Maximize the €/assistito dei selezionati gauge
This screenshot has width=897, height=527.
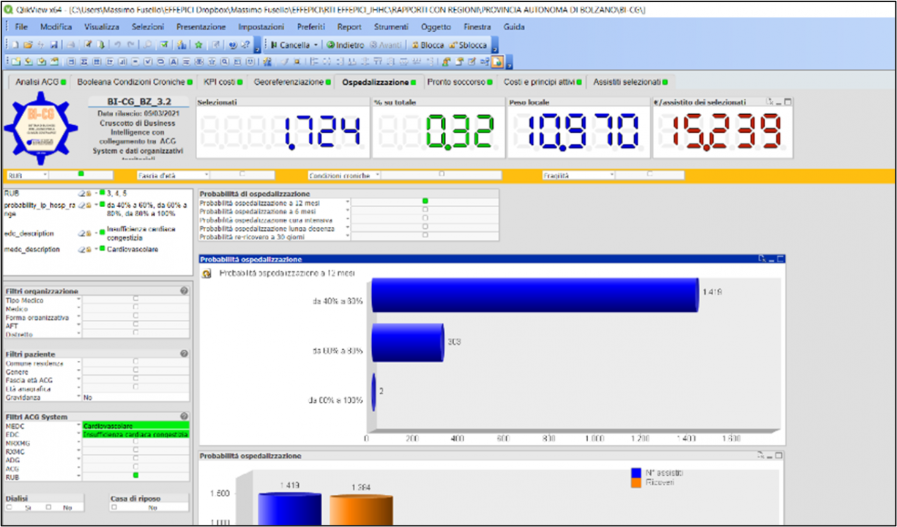click(788, 102)
